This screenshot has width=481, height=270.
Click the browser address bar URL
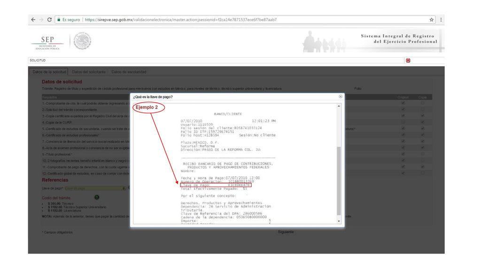(x=181, y=20)
